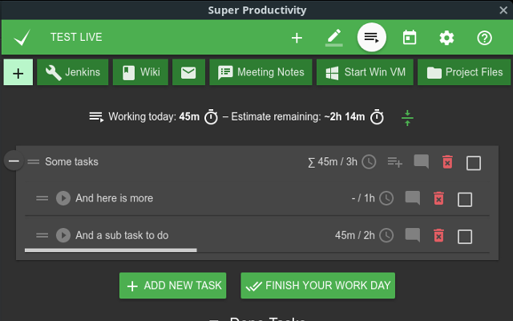Screen dimensions: 513x321
Task: Click FINISH YOUR WORK DAY button
Action: coord(317,286)
